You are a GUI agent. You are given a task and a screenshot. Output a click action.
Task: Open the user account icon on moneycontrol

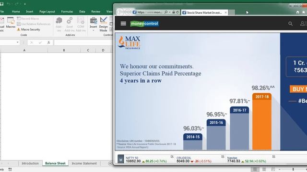click(x=303, y=23)
